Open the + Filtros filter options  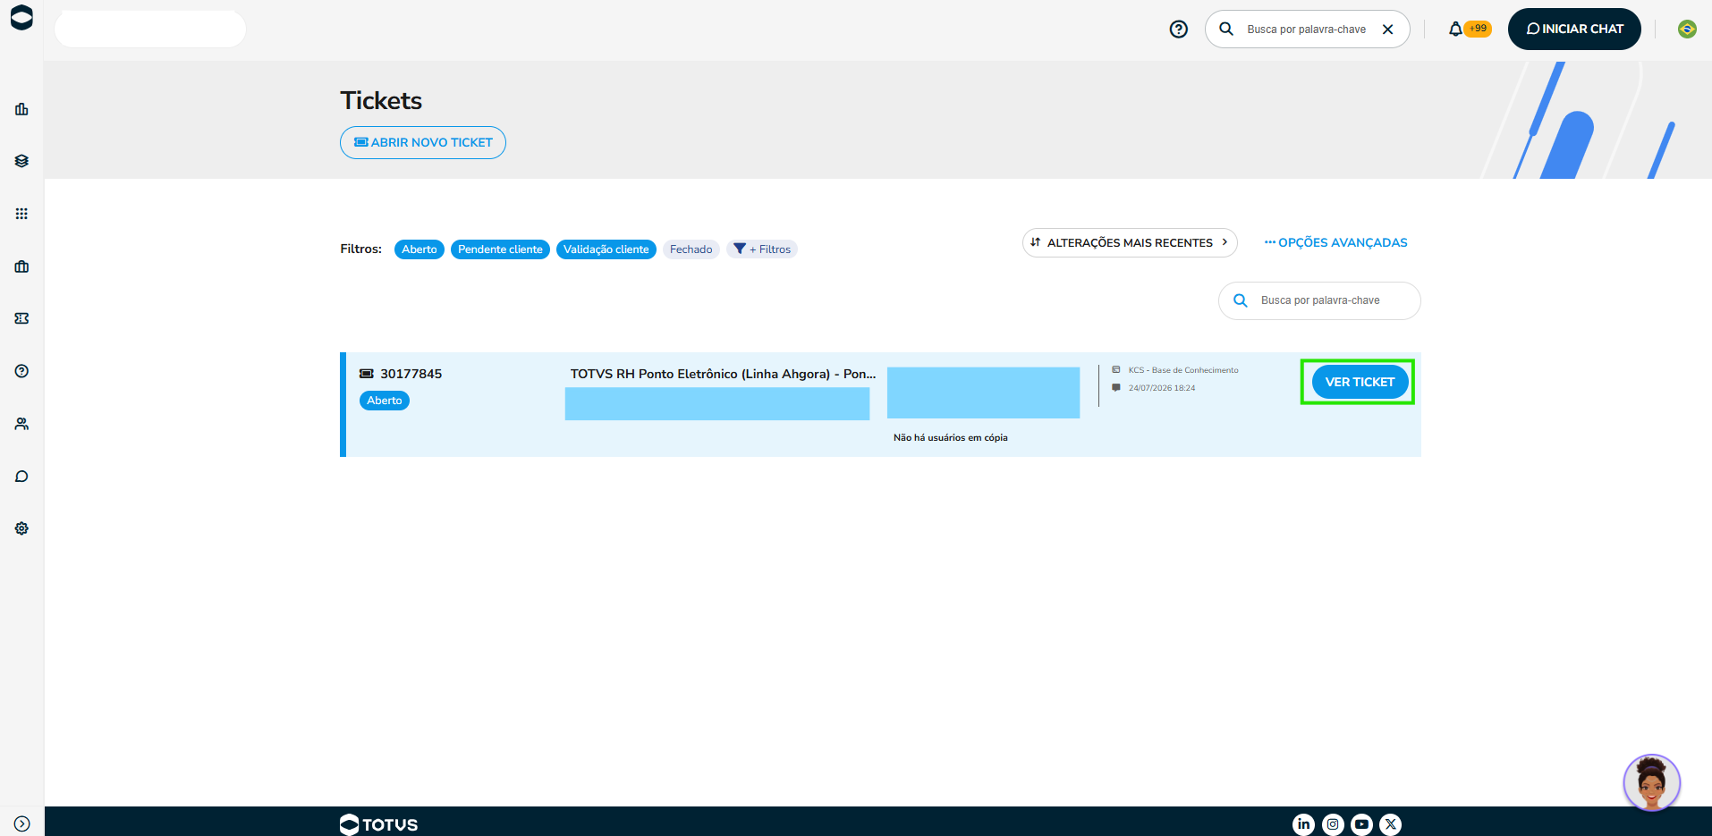tap(762, 249)
